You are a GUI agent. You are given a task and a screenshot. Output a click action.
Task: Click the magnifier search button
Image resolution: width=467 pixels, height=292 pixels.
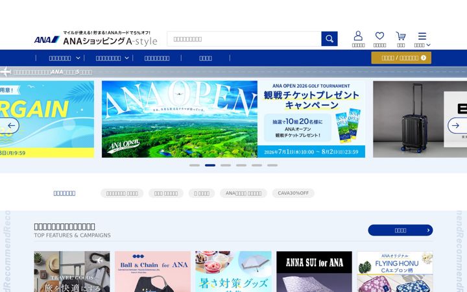[329, 39]
